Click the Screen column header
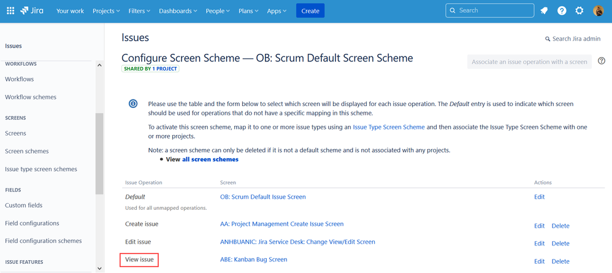Image resolution: width=612 pixels, height=273 pixels. tap(228, 182)
